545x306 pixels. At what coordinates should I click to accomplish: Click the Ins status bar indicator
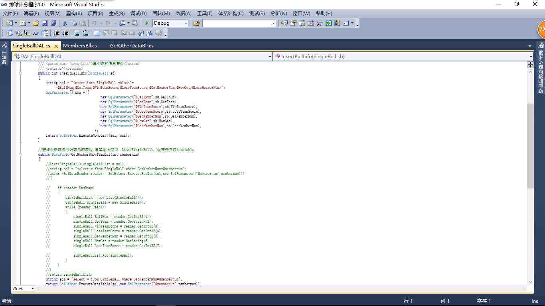click(535, 301)
